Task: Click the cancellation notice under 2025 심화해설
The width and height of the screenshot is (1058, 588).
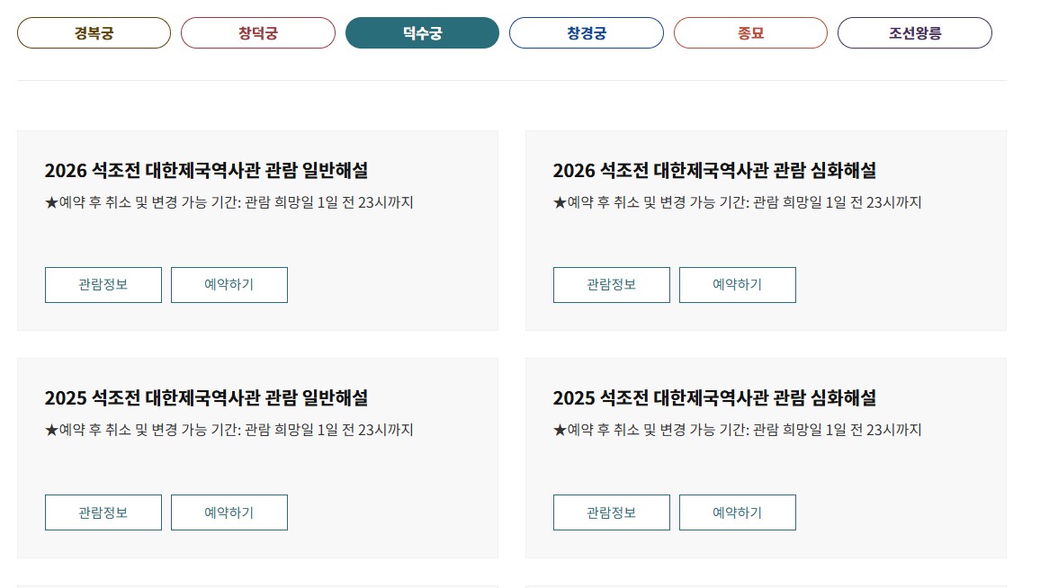Action: 737,430
